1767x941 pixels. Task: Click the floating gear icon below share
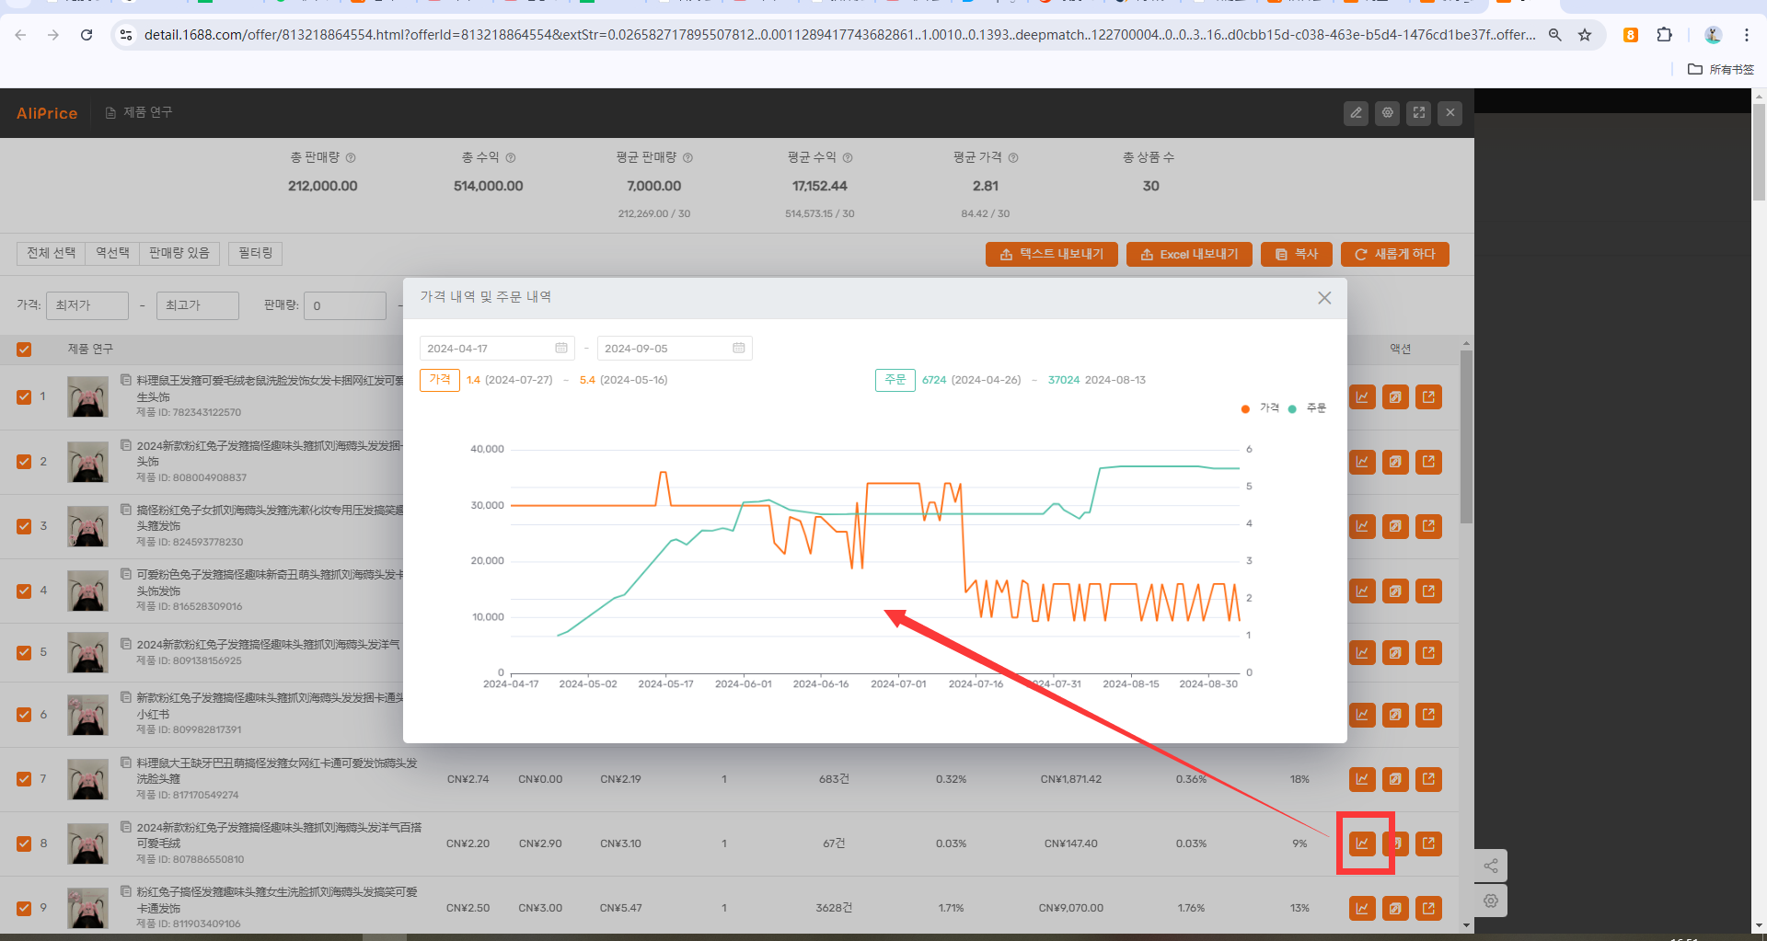coord(1491,901)
